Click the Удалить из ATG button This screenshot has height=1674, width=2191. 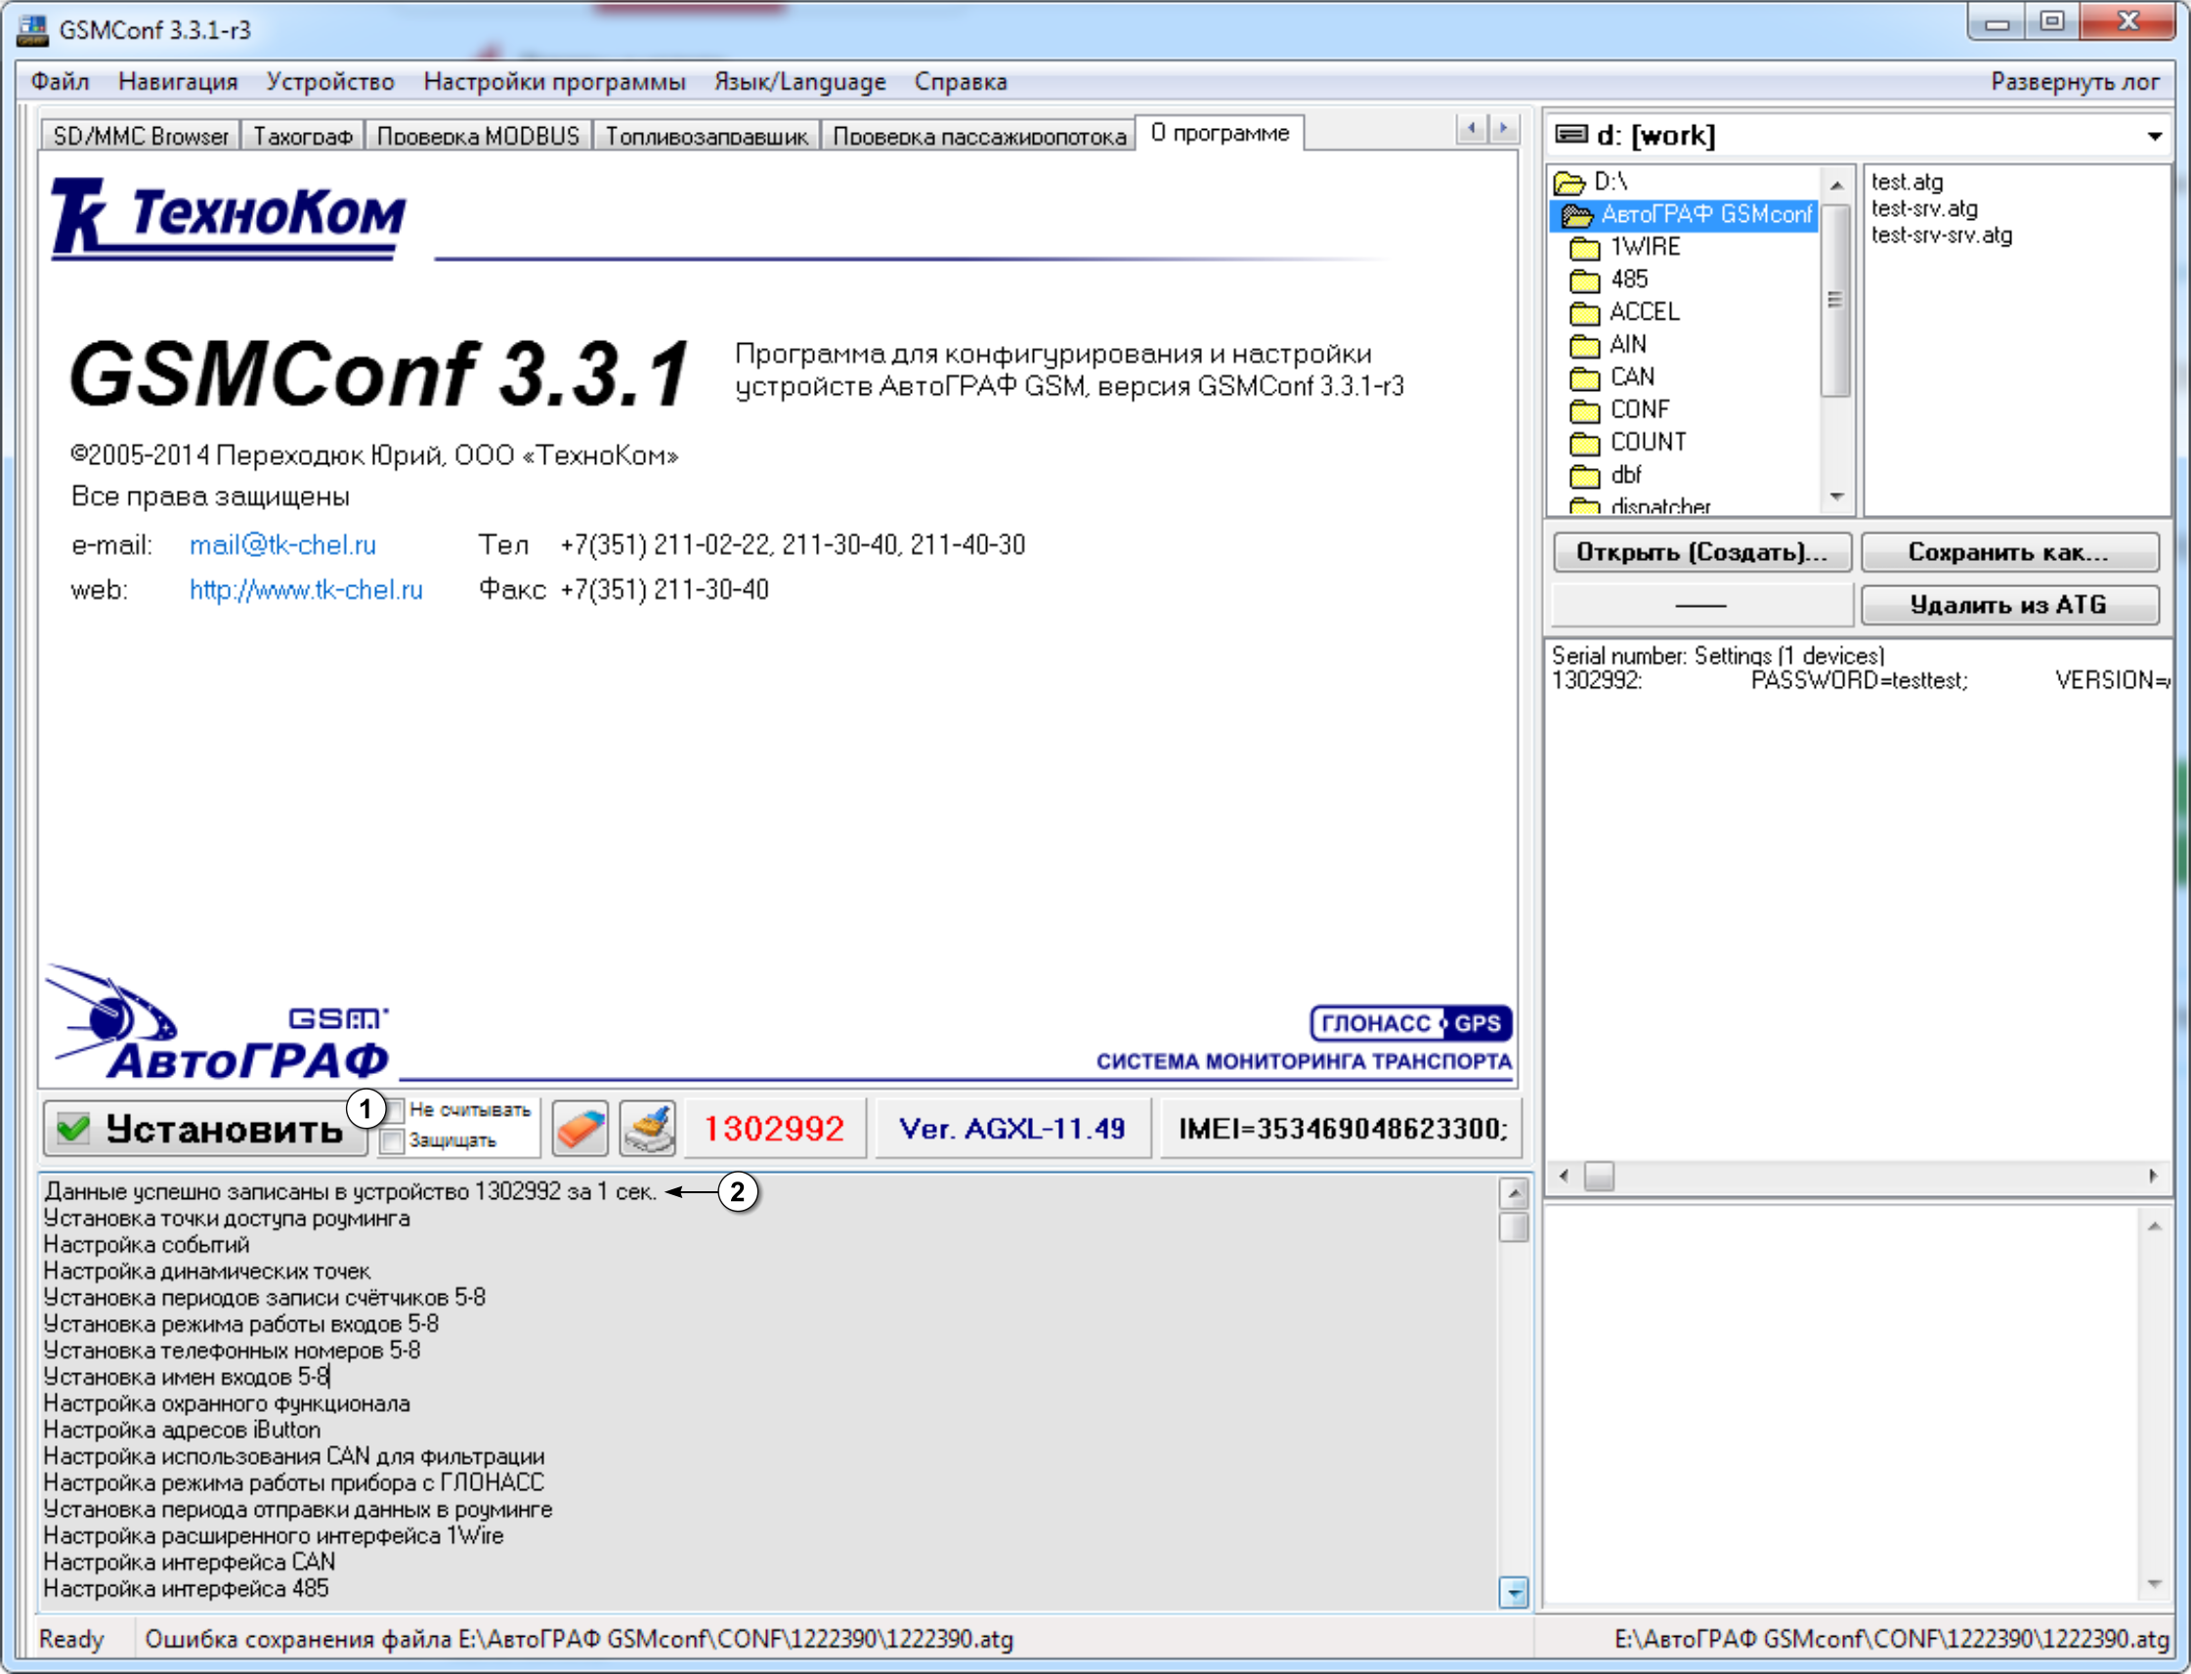pos(2008,605)
